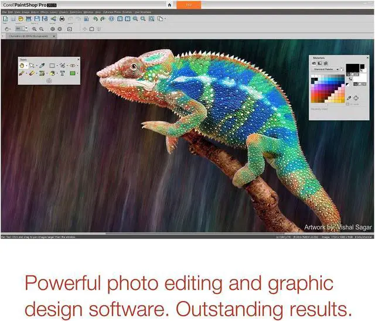Screen dimensions: 375x321
Task: Click the Home icon tab
Action: click(x=169, y=5)
